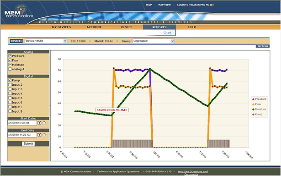
Task: Enable the Input 2 checkbox
Action: coord(10,85)
